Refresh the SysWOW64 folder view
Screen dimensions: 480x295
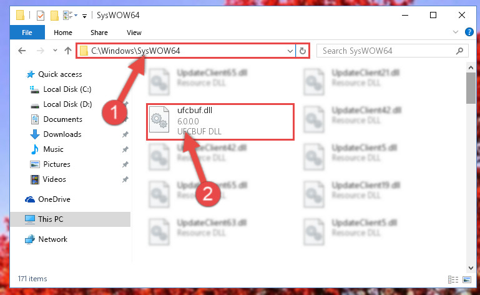[303, 51]
